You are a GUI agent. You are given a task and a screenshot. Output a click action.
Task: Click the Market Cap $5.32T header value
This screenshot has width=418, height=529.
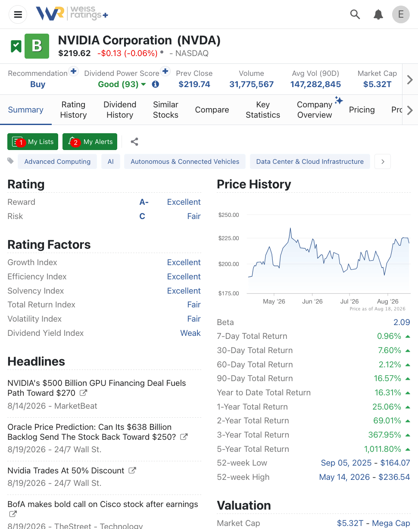coord(377,84)
